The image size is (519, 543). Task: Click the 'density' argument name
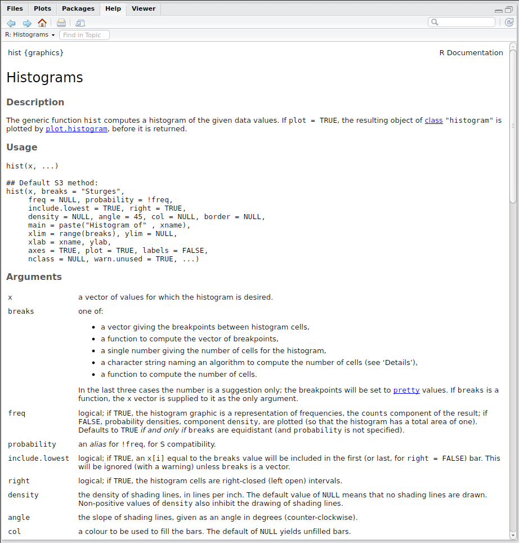pos(23,495)
